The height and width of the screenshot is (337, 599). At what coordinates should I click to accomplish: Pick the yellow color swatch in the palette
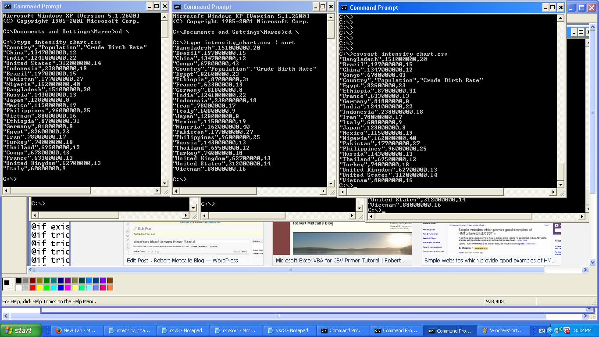tap(39, 288)
